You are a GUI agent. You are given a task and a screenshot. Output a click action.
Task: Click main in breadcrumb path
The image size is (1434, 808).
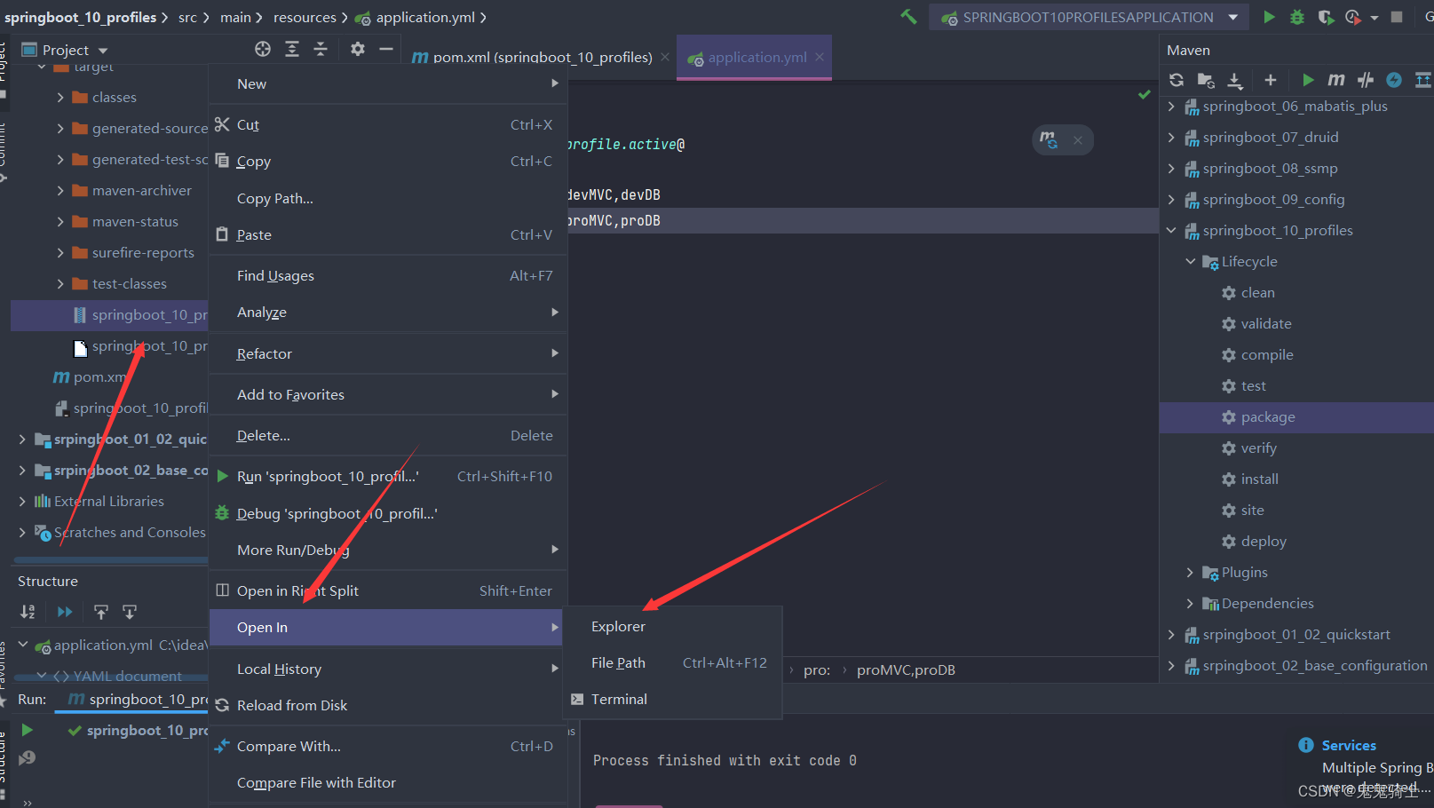coord(235,17)
